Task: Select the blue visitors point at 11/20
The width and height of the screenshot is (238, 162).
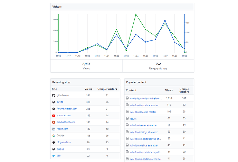Action: pyautogui.click(x=97, y=44)
